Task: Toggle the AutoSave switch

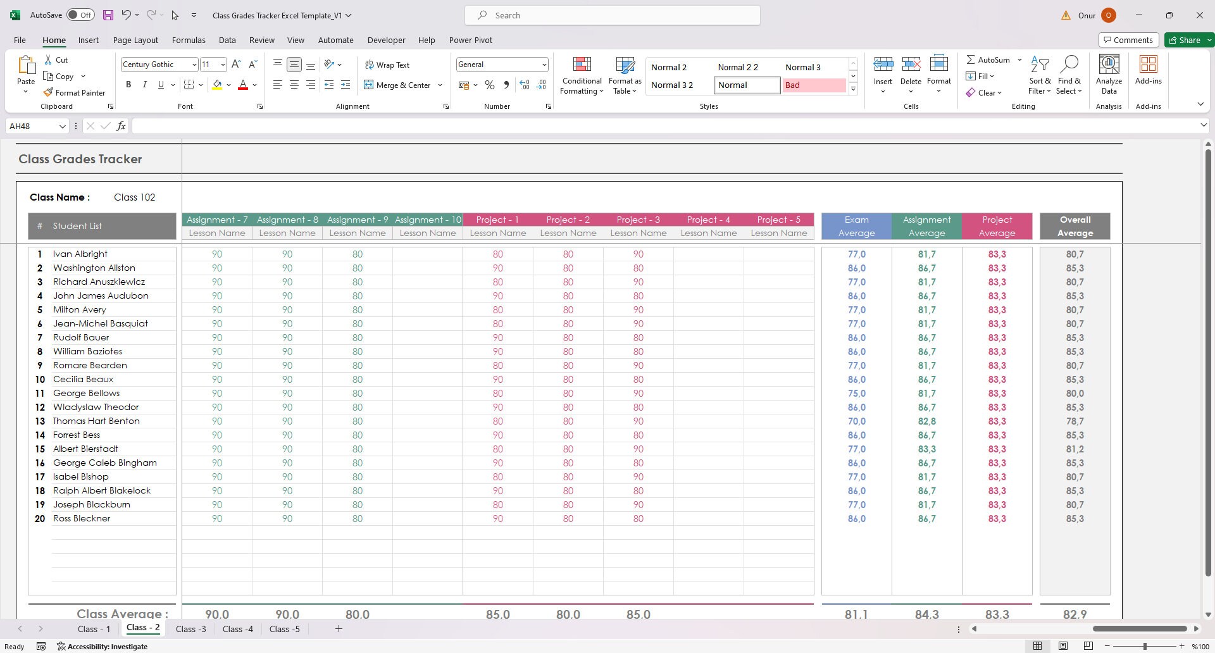Action: click(81, 15)
